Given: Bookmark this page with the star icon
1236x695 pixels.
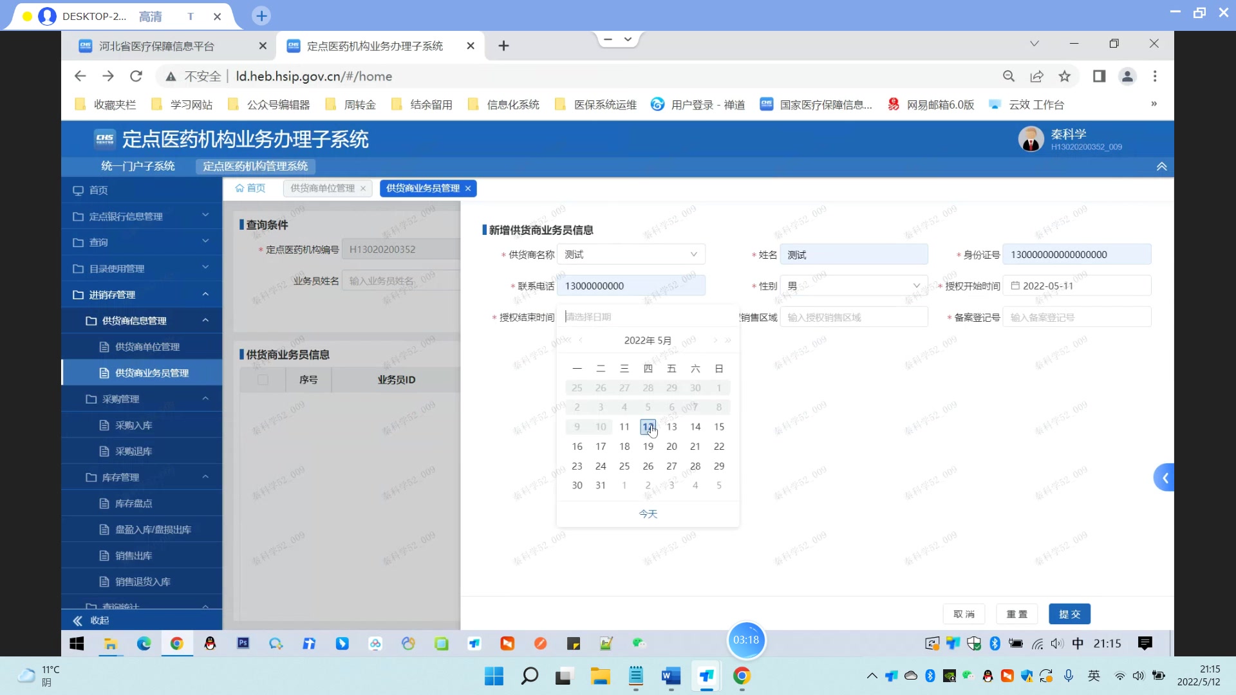Looking at the screenshot, I should coord(1065,77).
